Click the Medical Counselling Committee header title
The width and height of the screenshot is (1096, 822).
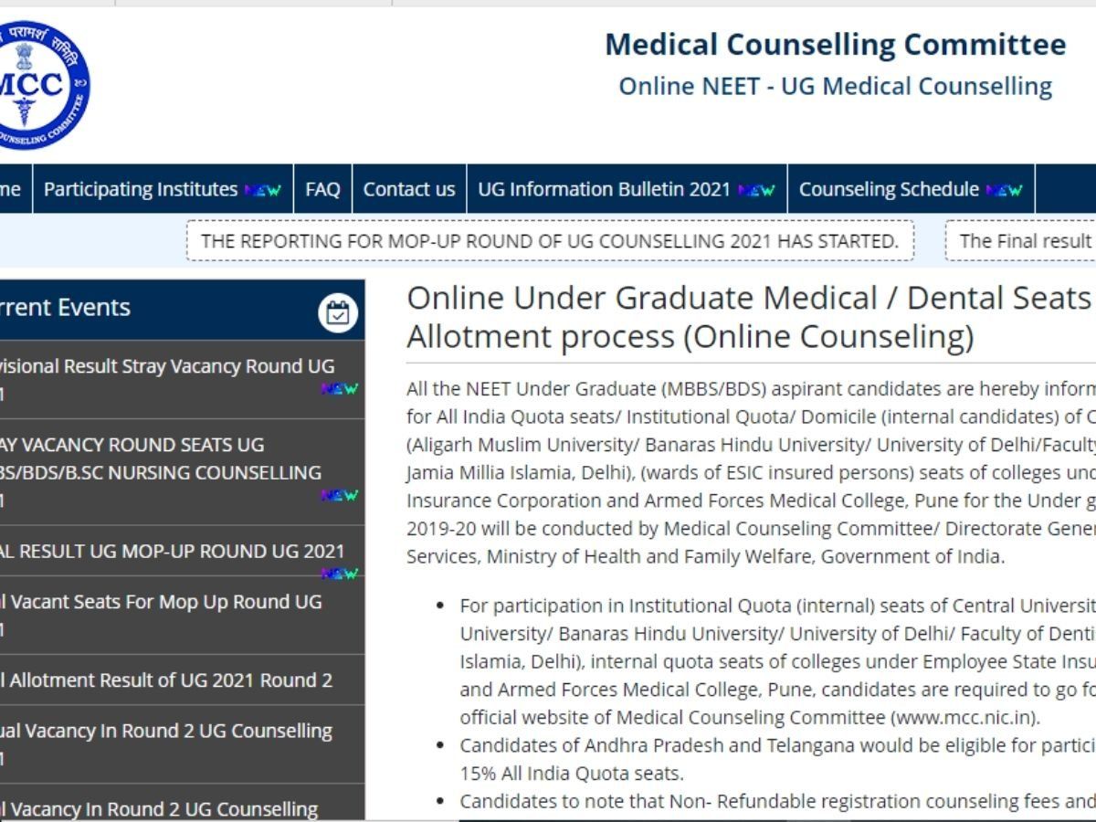[x=836, y=44]
